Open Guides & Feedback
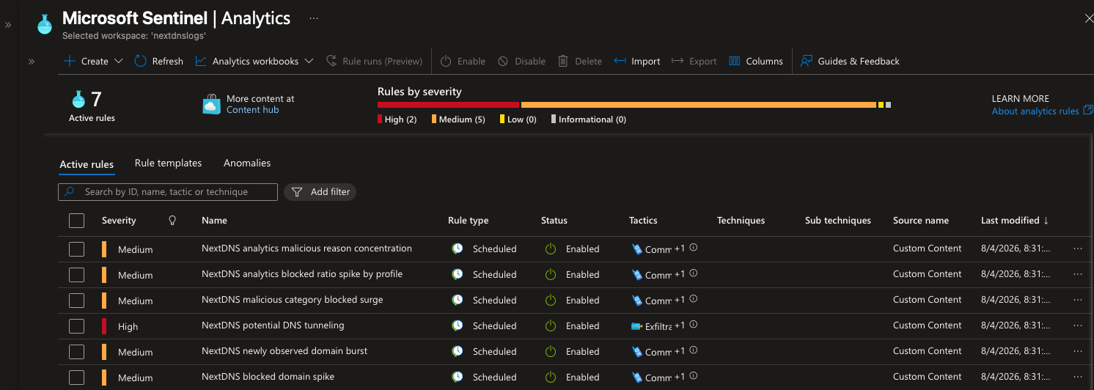1094x390 pixels. [850, 62]
